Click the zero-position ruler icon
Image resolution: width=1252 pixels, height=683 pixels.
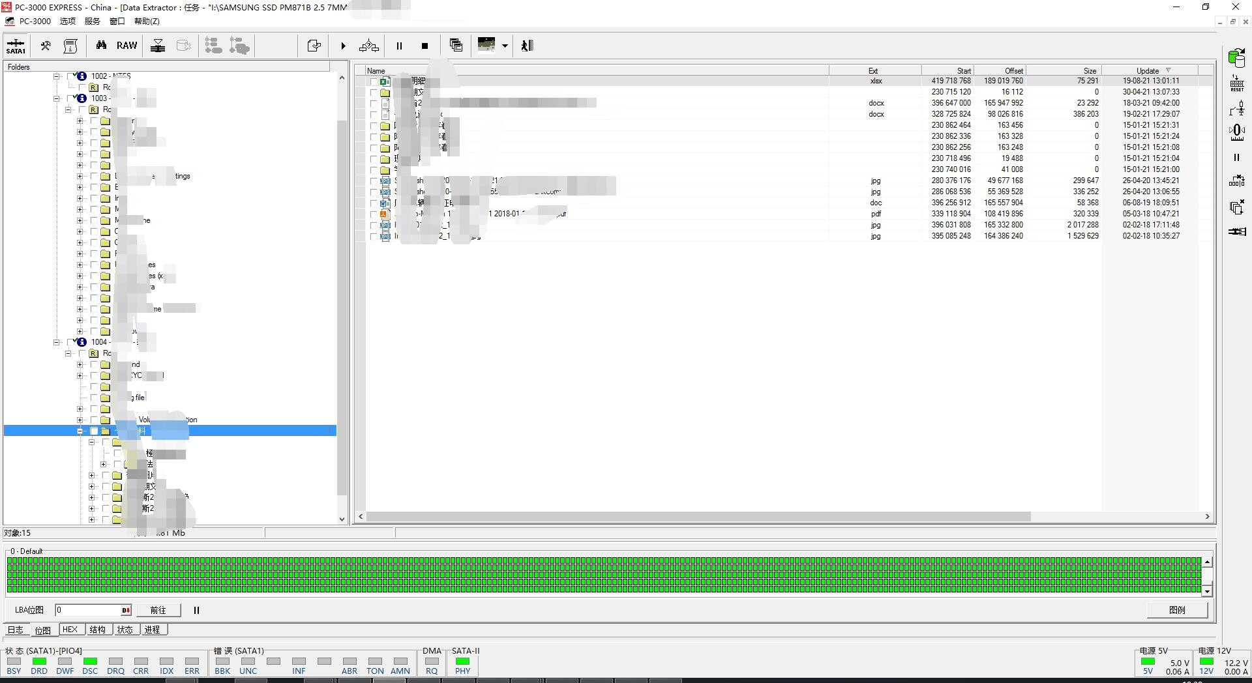click(x=1236, y=132)
